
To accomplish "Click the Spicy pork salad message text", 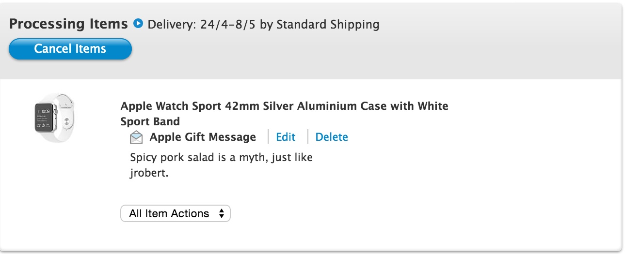I will pos(222,165).
